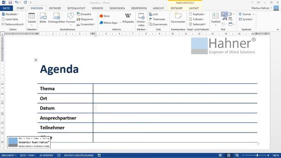Expand the Signaturzeile dropdown arrow
Viewport: 281px width, 158px height.
(234, 14)
